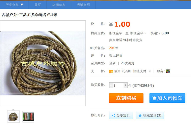Expand the 浙江金华 shipping destination dropdown
This screenshot has height=128, width=191.
point(138,33)
